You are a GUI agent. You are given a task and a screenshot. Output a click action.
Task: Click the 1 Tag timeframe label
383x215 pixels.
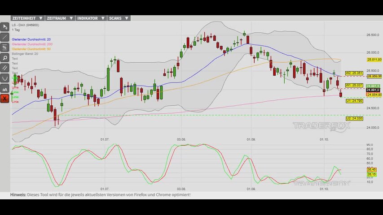tap(16, 30)
